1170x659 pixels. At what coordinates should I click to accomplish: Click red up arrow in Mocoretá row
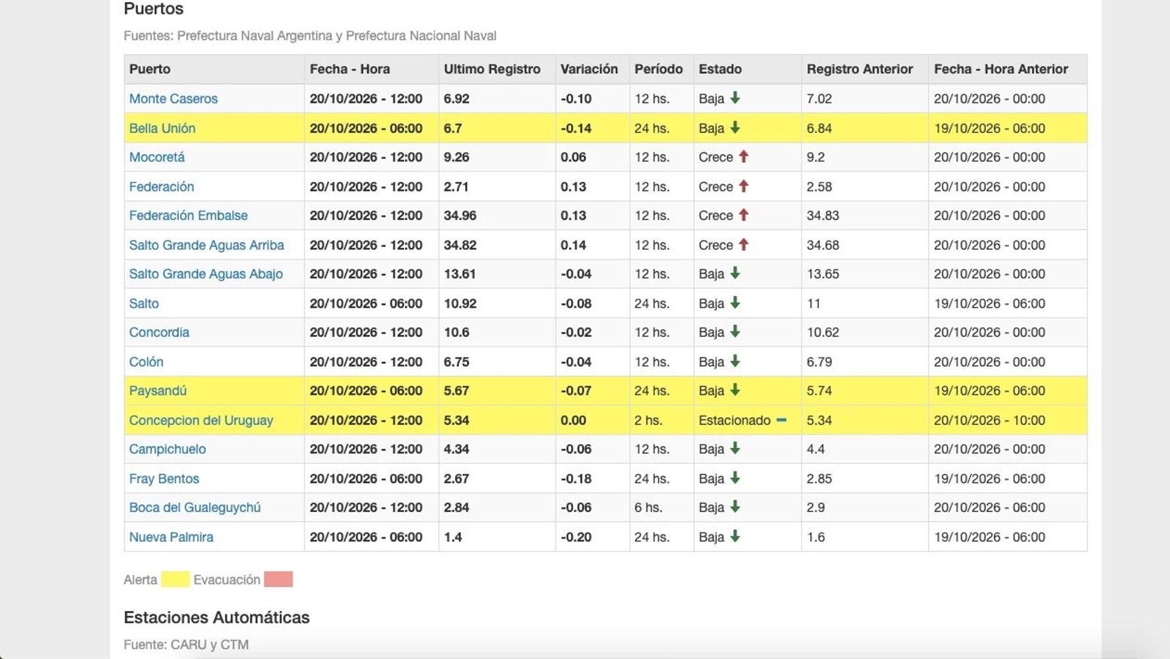(744, 157)
